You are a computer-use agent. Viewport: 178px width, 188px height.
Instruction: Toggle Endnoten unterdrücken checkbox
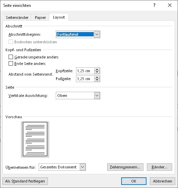(11, 42)
